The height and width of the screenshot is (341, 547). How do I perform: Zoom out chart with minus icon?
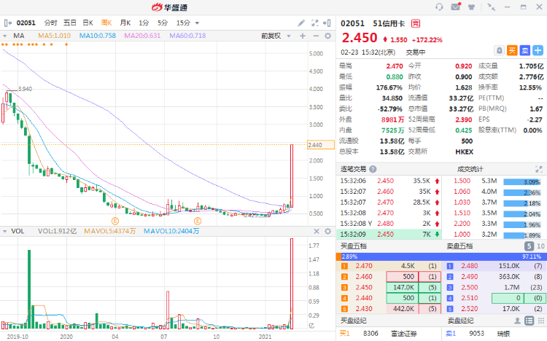point(316,36)
